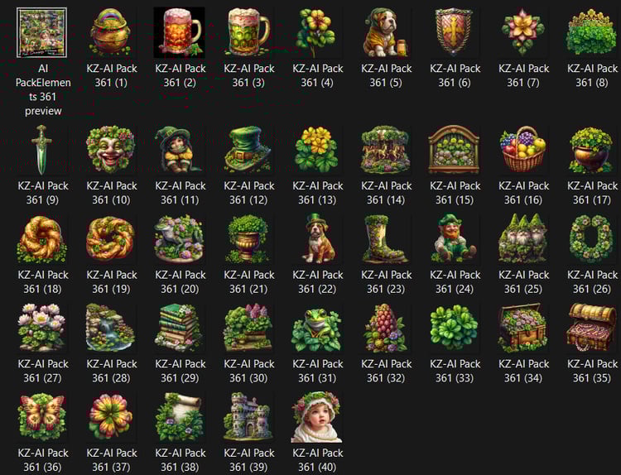Image resolution: width=621 pixels, height=475 pixels.
Task: Select the butterfly image 361 (36)
Action: (x=41, y=417)
